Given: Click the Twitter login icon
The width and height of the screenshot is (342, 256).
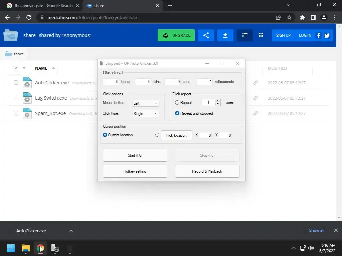Looking at the screenshot, I should coord(327,35).
